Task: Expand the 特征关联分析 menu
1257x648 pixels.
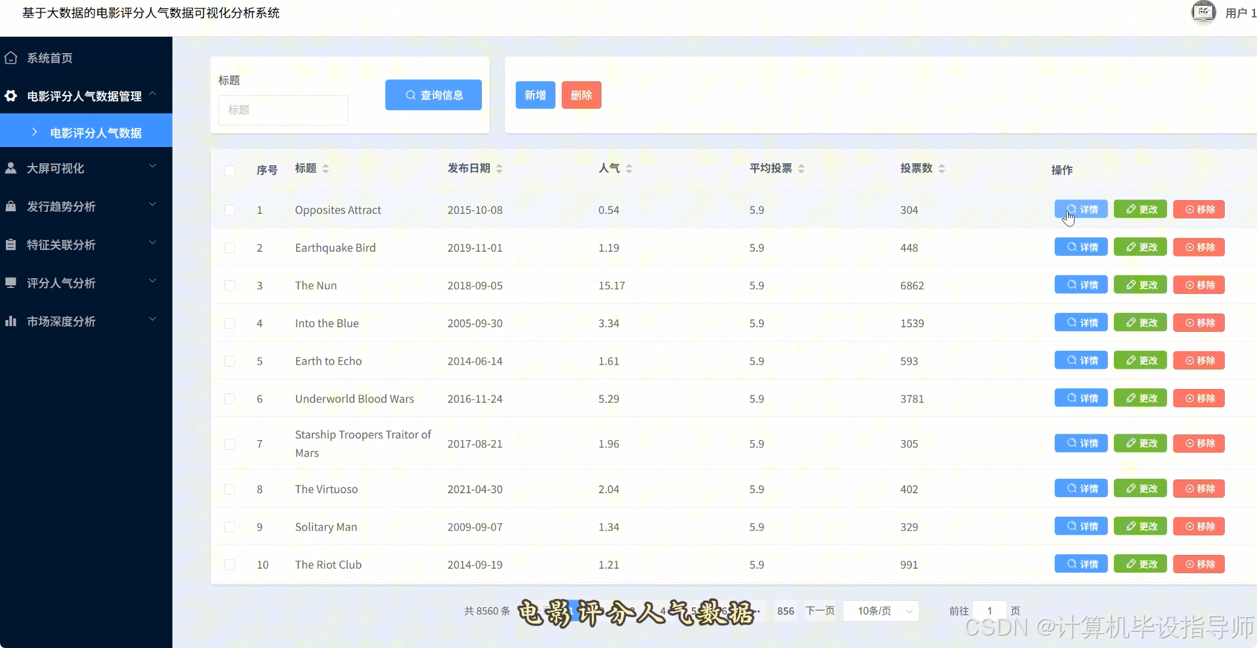Action: [x=152, y=243]
